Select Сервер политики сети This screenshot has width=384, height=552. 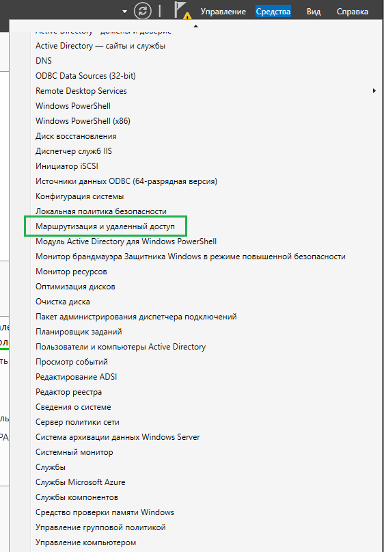tap(77, 422)
